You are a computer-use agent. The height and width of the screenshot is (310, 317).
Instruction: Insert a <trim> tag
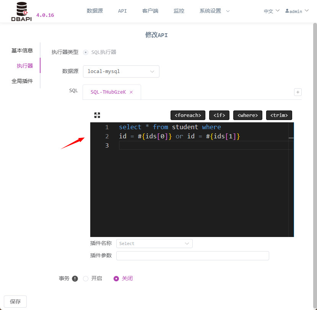click(x=279, y=115)
